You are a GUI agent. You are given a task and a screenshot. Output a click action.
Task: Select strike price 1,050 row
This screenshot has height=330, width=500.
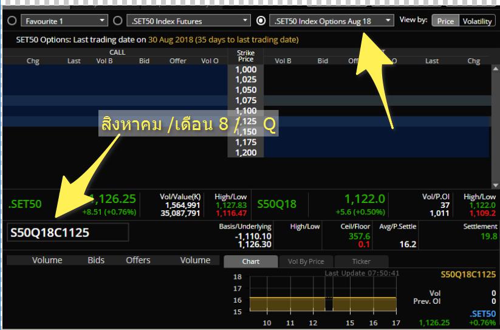[245, 90]
